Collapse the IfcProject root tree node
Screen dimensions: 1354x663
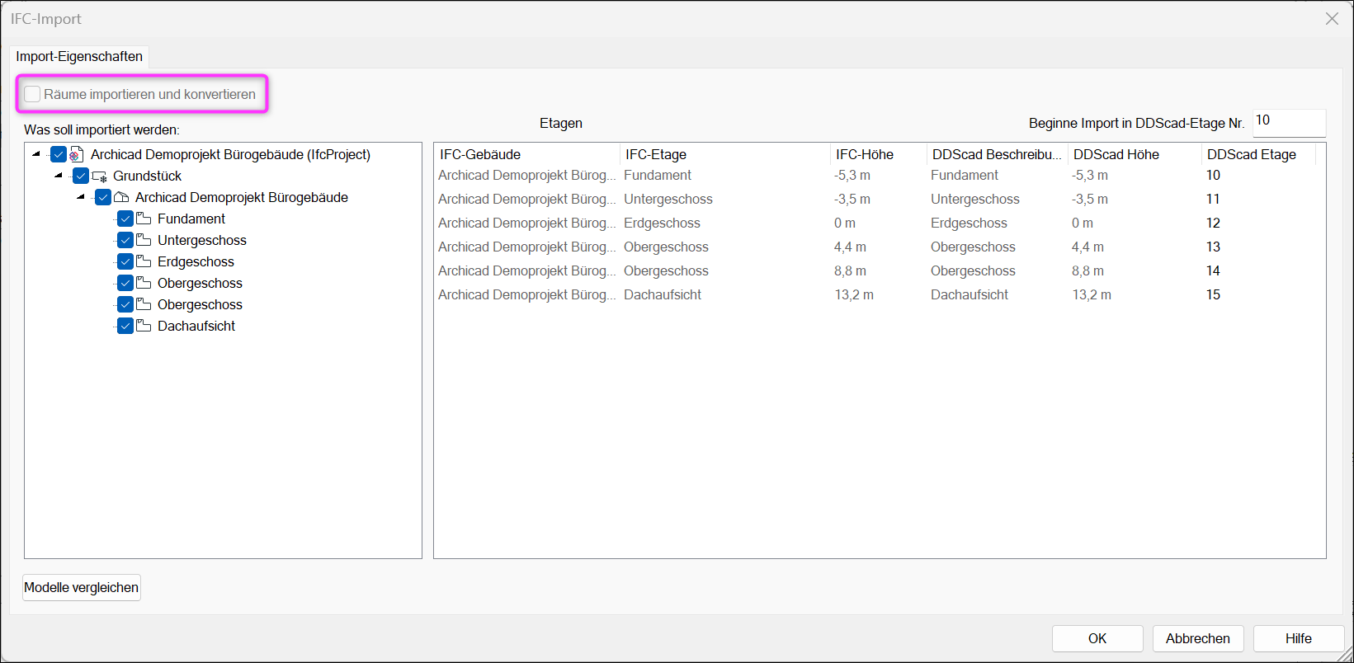(36, 153)
